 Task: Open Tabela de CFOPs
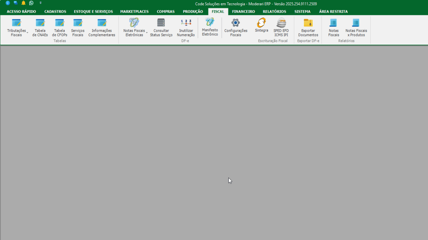(x=60, y=27)
